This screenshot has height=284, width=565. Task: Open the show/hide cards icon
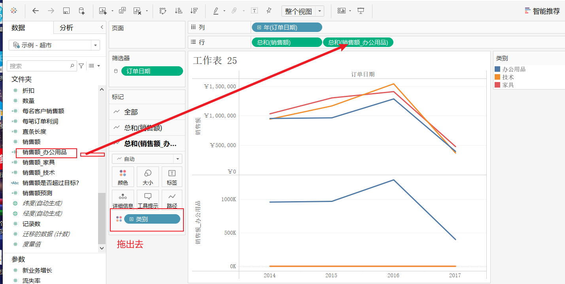click(341, 11)
